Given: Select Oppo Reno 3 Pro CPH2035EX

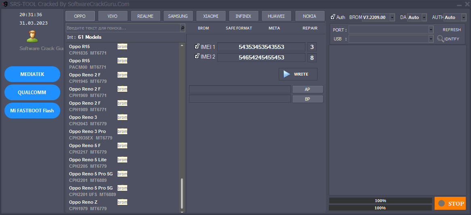Looking at the screenshot, I should pyautogui.click(x=122, y=135).
